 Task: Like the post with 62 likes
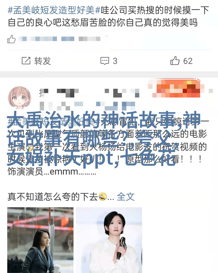point(175,61)
